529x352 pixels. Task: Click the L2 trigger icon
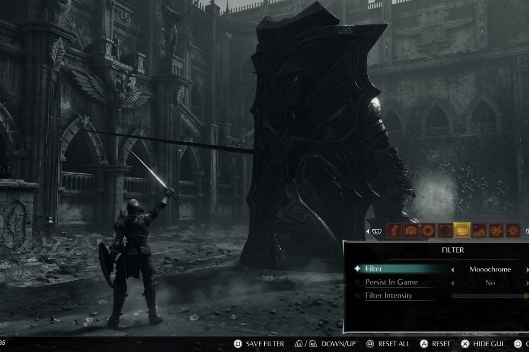coord(299,344)
